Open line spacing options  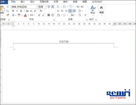(80, 11)
